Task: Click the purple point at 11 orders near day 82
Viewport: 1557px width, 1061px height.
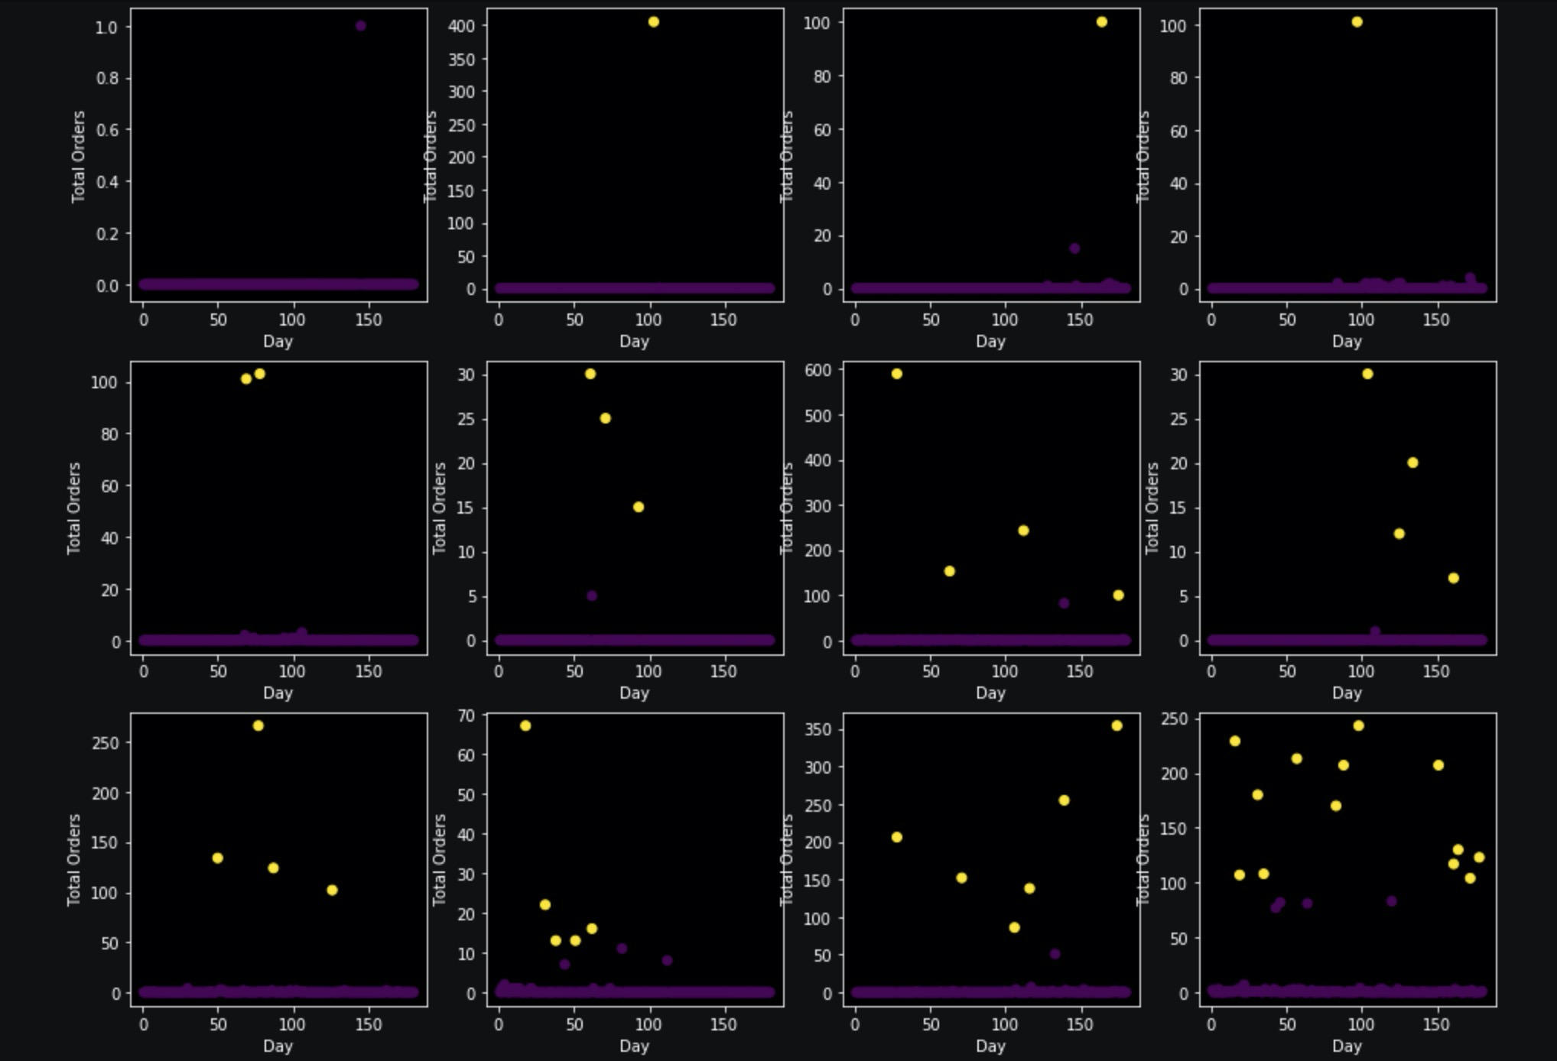Action: click(x=621, y=948)
